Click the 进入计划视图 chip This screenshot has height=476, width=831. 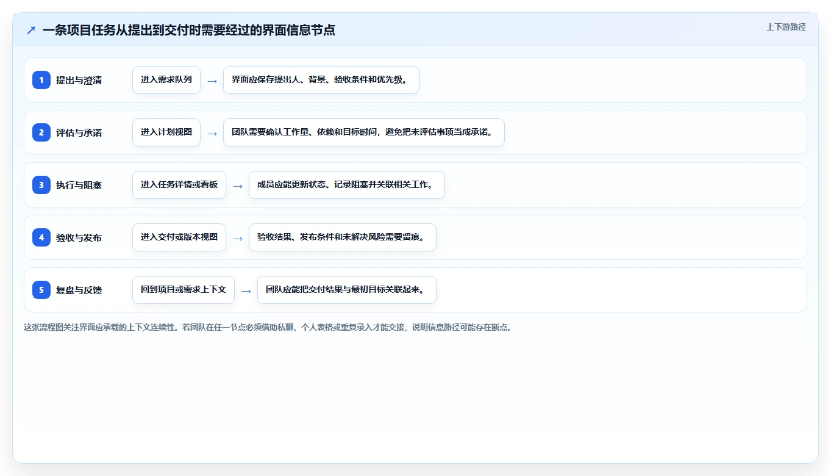[166, 132]
